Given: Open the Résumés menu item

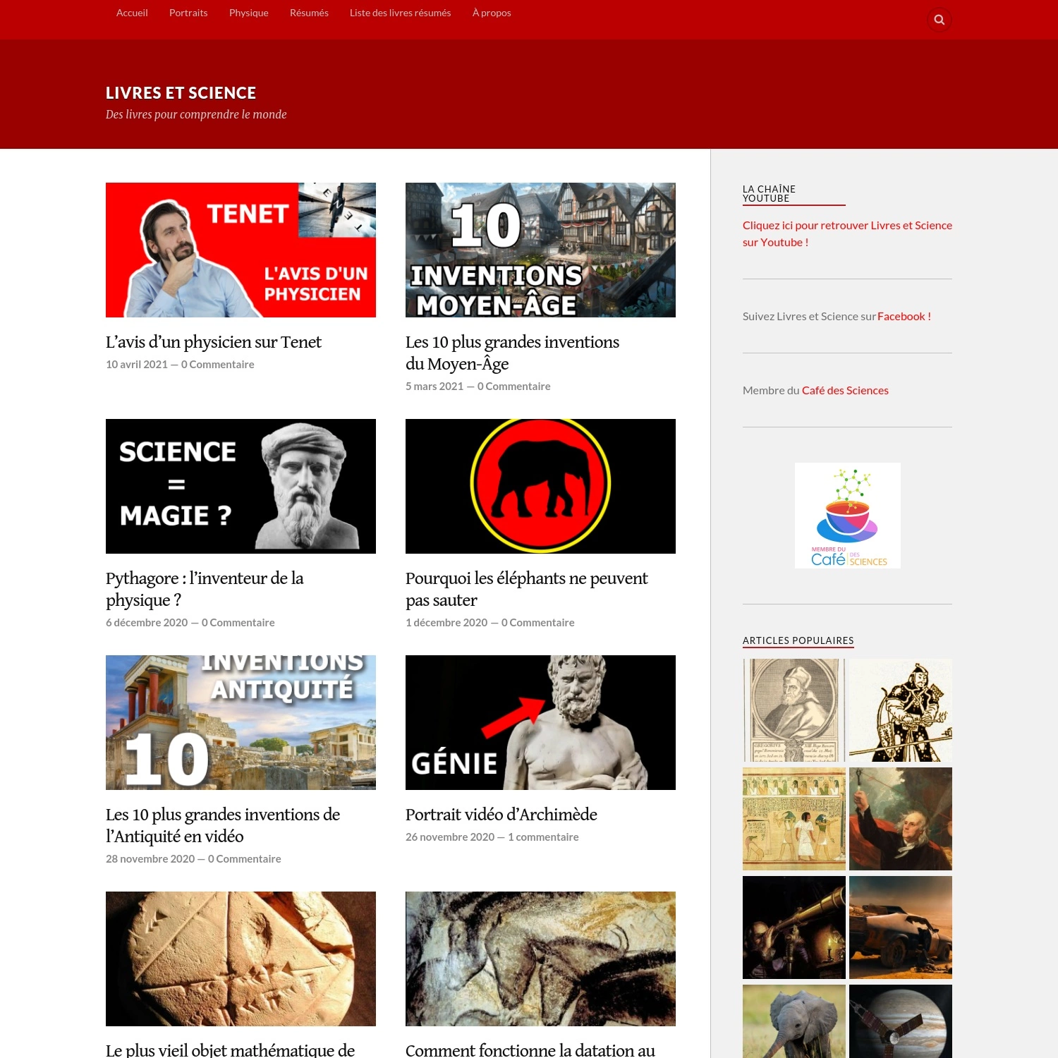Looking at the screenshot, I should click(309, 13).
